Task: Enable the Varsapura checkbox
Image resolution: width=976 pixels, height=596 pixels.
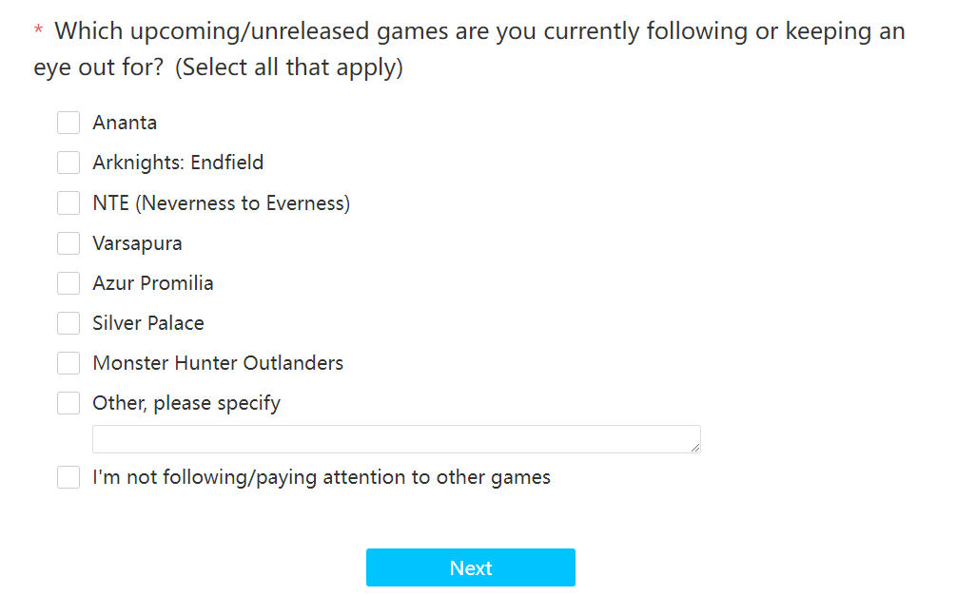Action: 68,243
